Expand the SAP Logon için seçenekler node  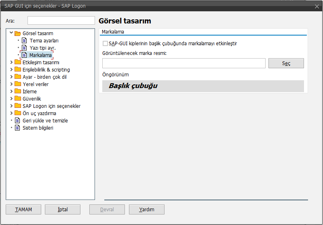tap(11, 106)
